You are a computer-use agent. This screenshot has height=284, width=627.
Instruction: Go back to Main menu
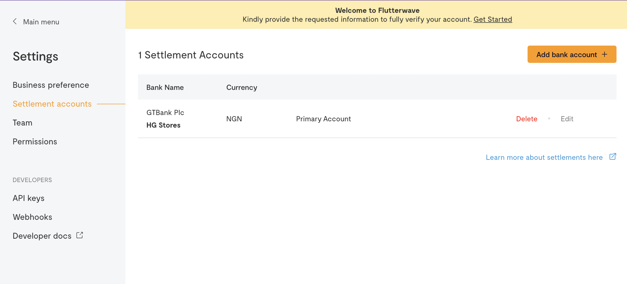[x=41, y=22]
